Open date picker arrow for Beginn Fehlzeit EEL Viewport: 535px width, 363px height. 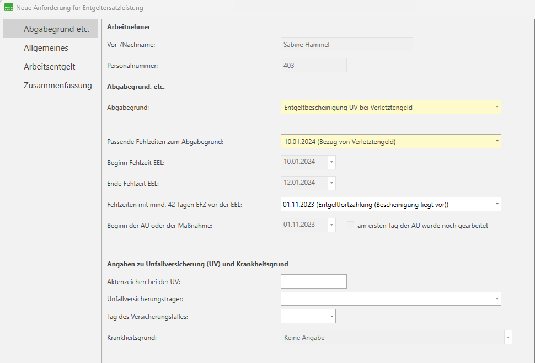[x=331, y=162]
